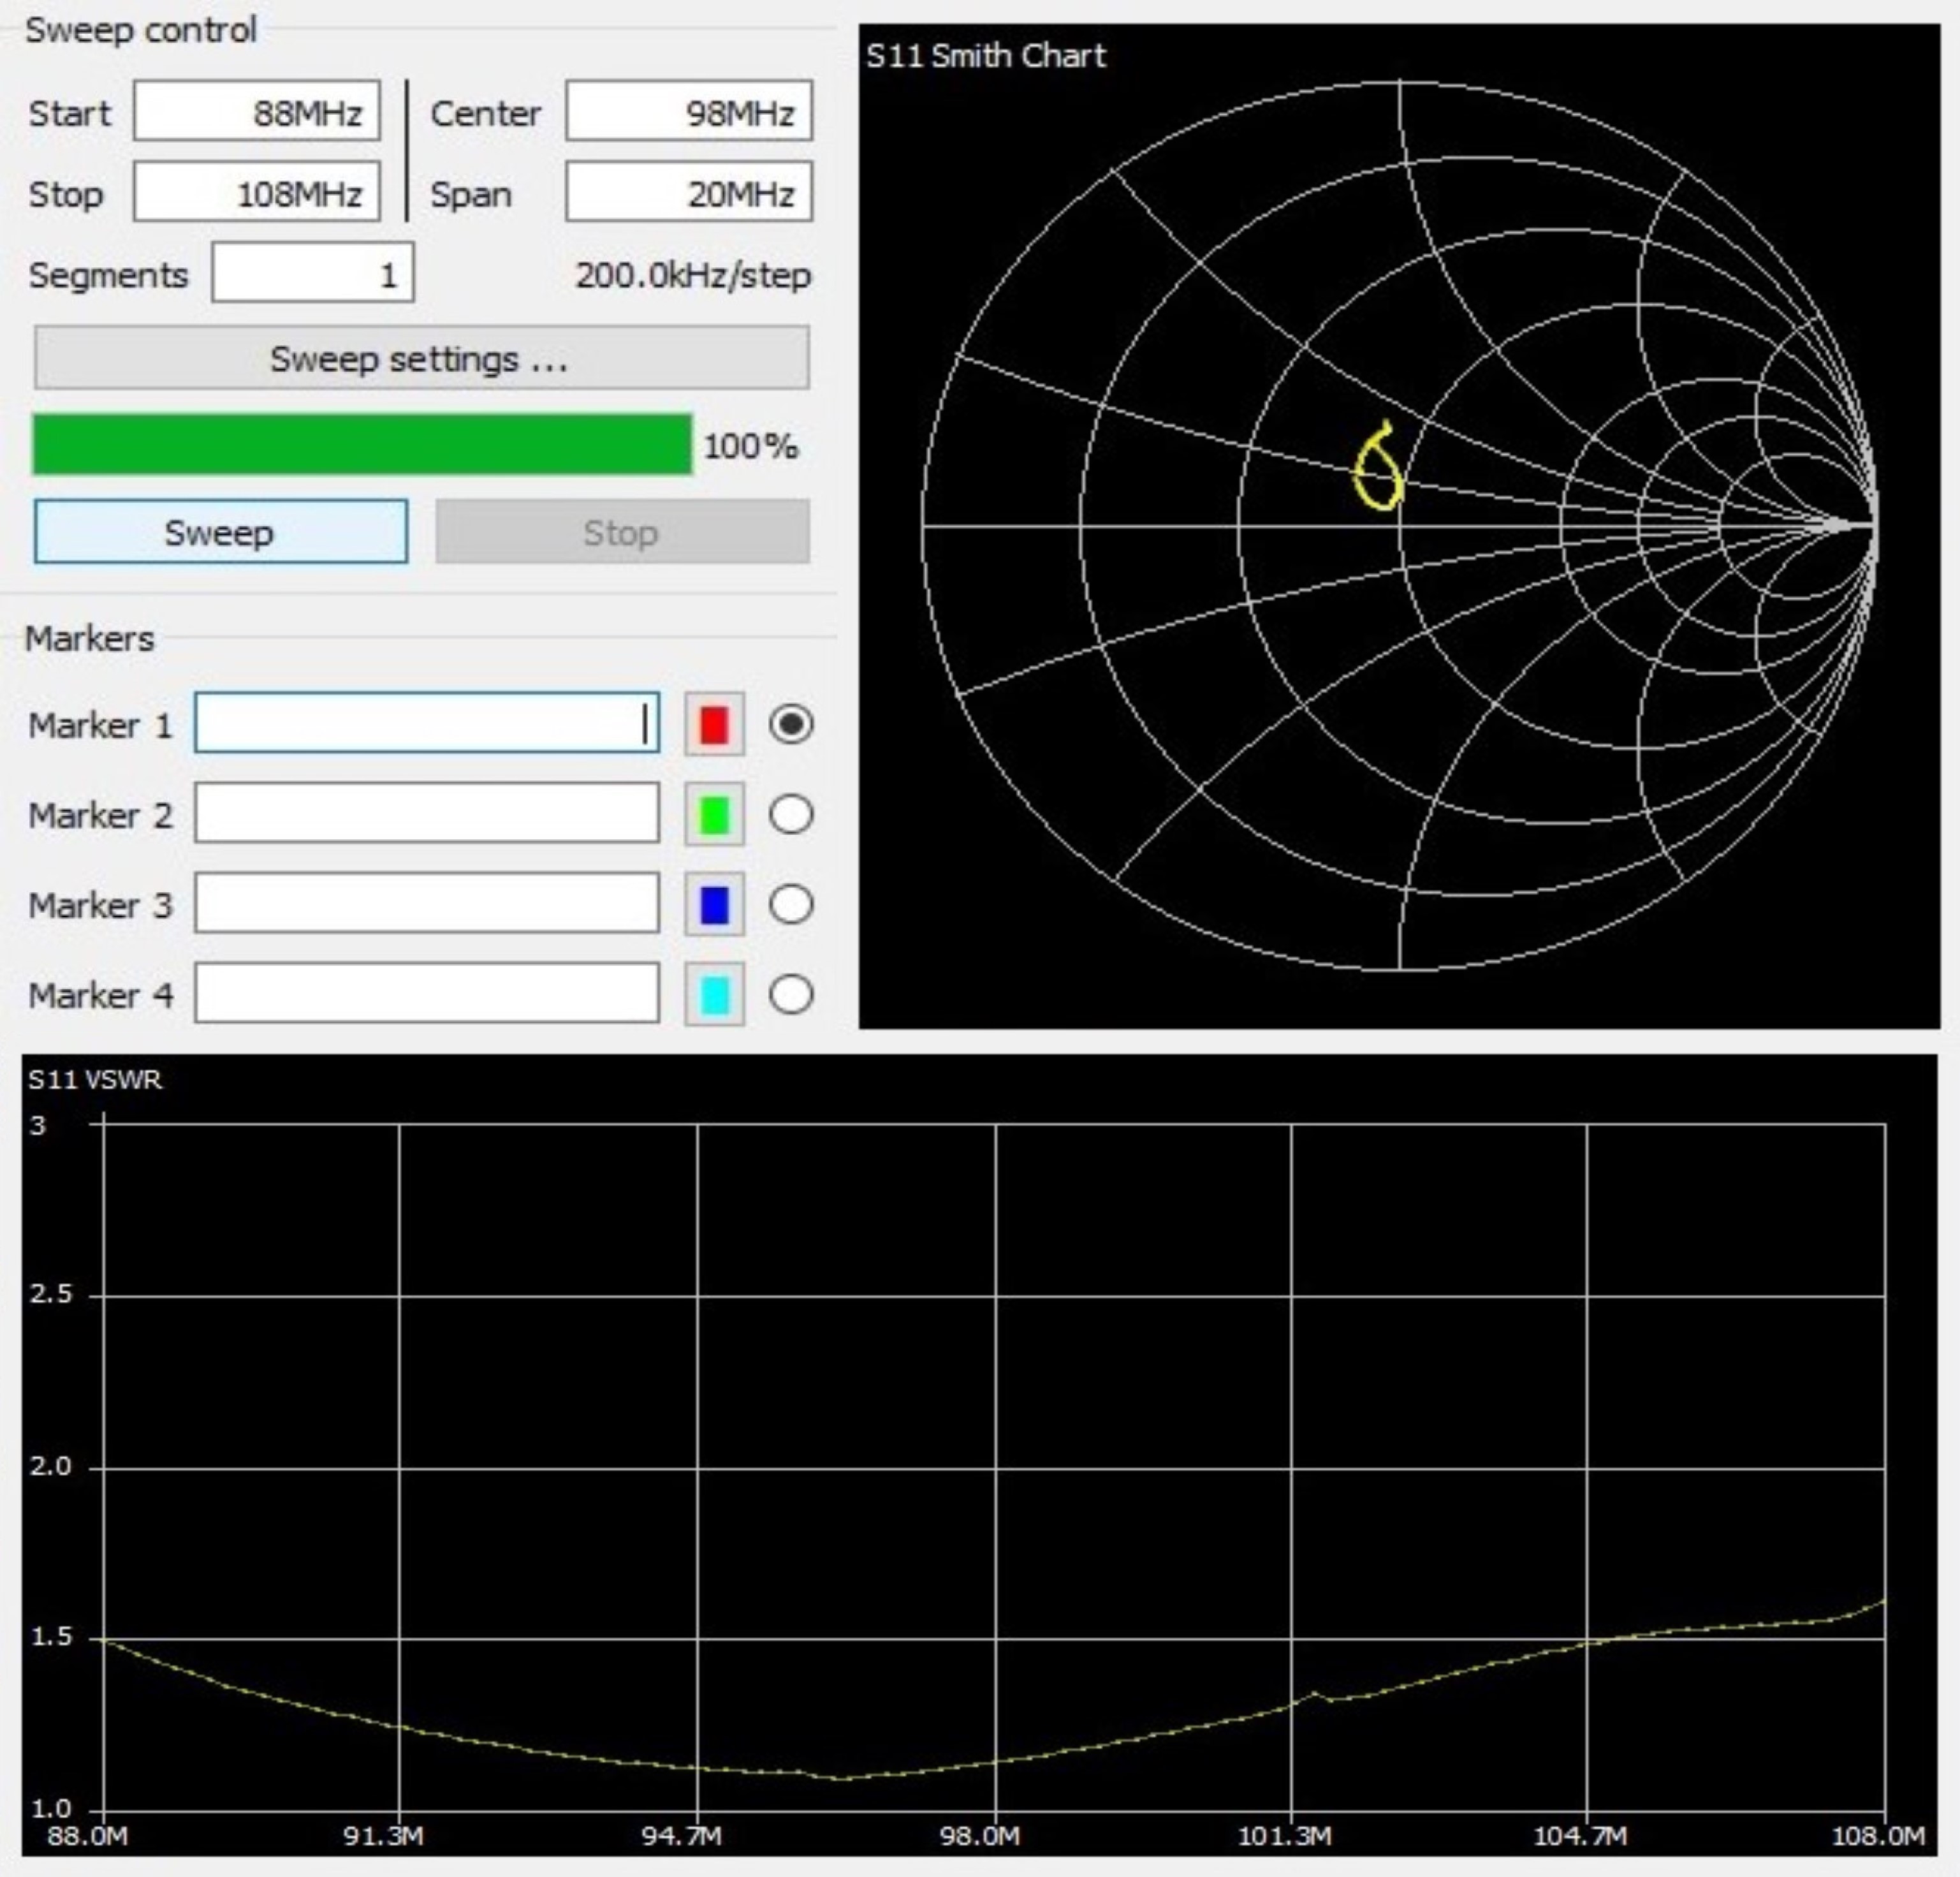1960x1877 pixels.
Task: Select the Marker 4 radio button
Action: pos(791,994)
